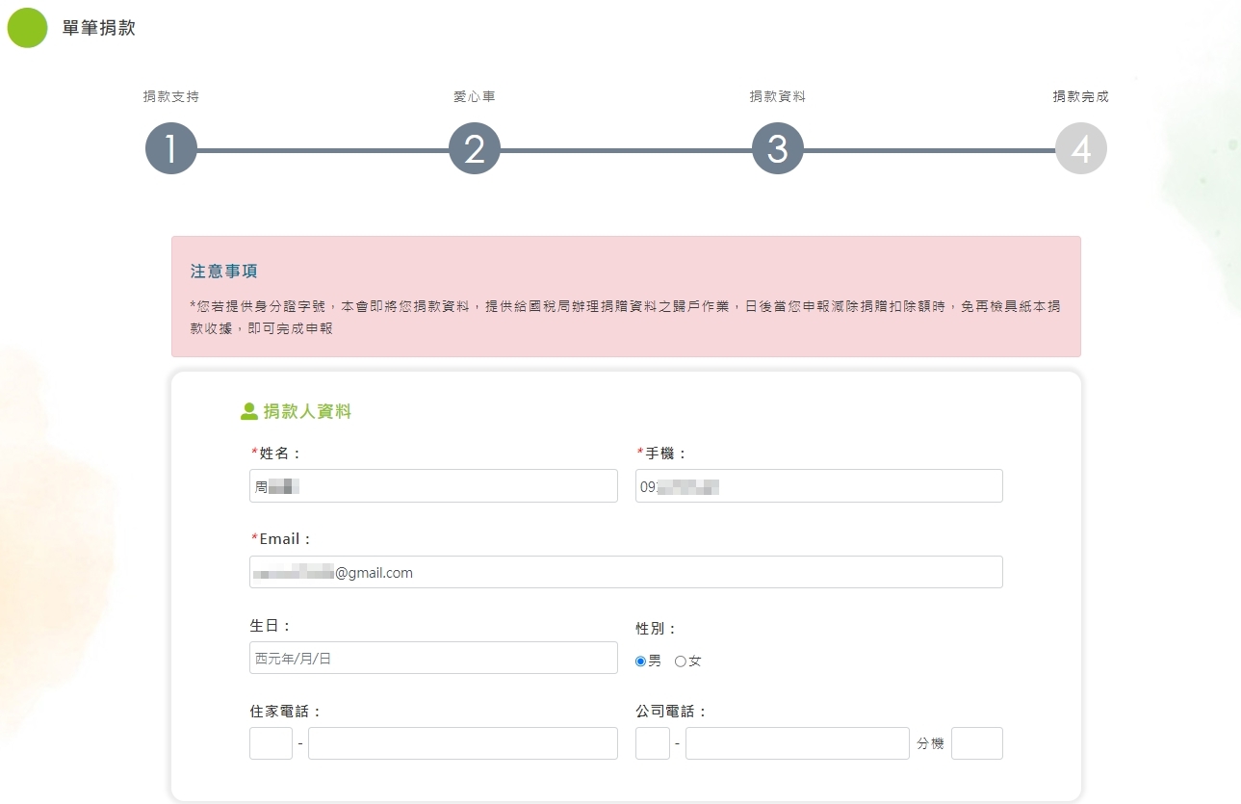Click the 手機 mobile number field
The height and width of the screenshot is (804, 1241).
818,486
